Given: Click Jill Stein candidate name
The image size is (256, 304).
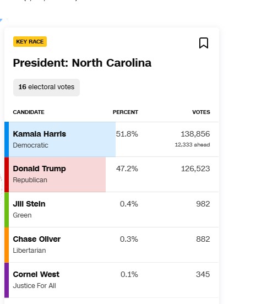Looking at the screenshot, I should pyautogui.click(x=29, y=204).
